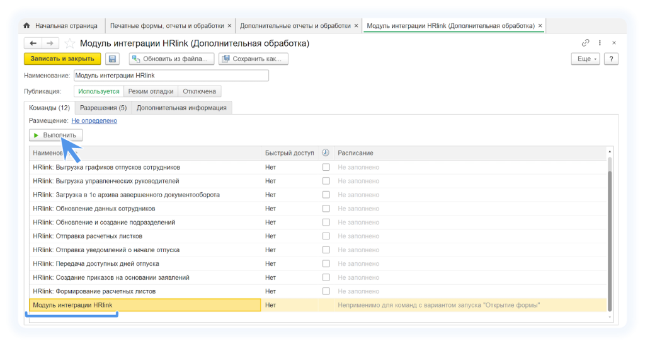Screen dimensions: 645x346
Task: Go back with the left arrow
Action: (x=33, y=43)
